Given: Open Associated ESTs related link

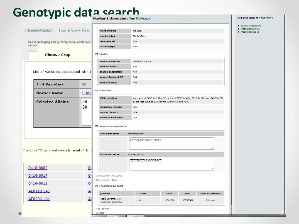Looking at the screenshot, I should pyautogui.click(x=250, y=32).
